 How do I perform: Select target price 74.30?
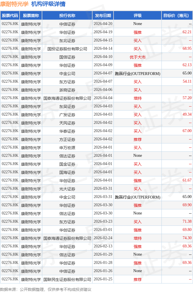click(x=187, y=238)
